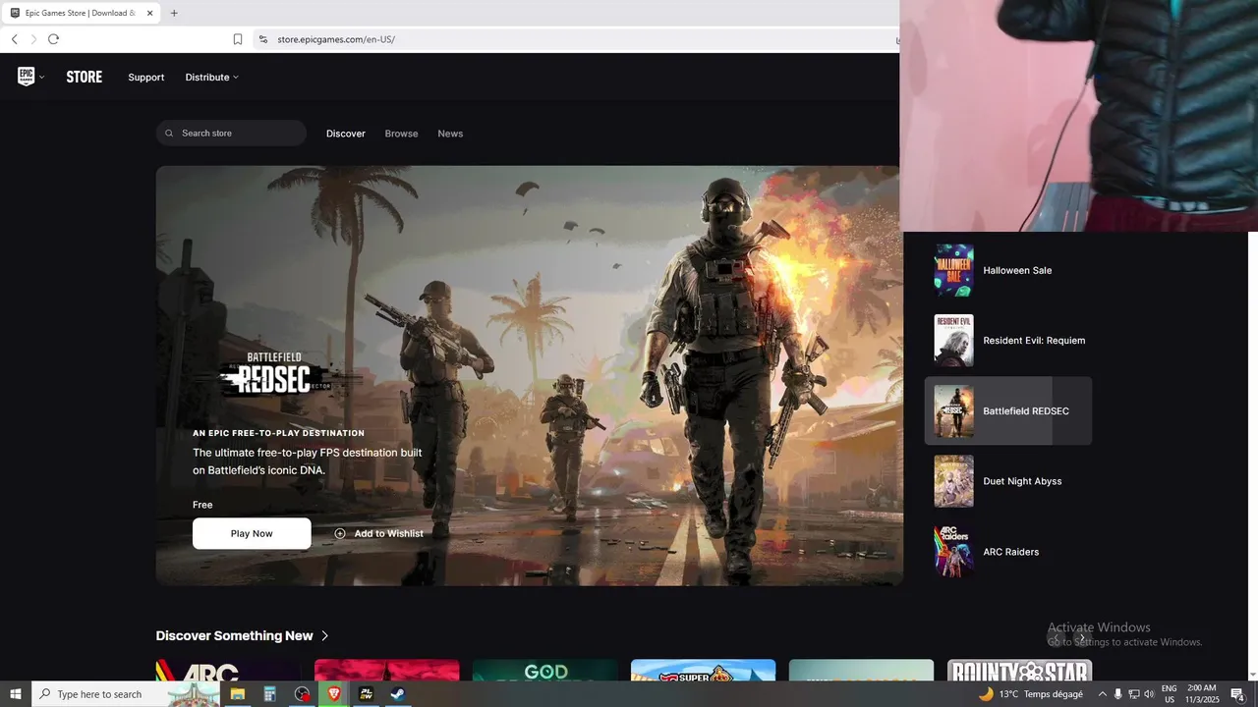Close the Epic Games Store browser tab
Viewport: 1258px width, 707px height.
149,13
